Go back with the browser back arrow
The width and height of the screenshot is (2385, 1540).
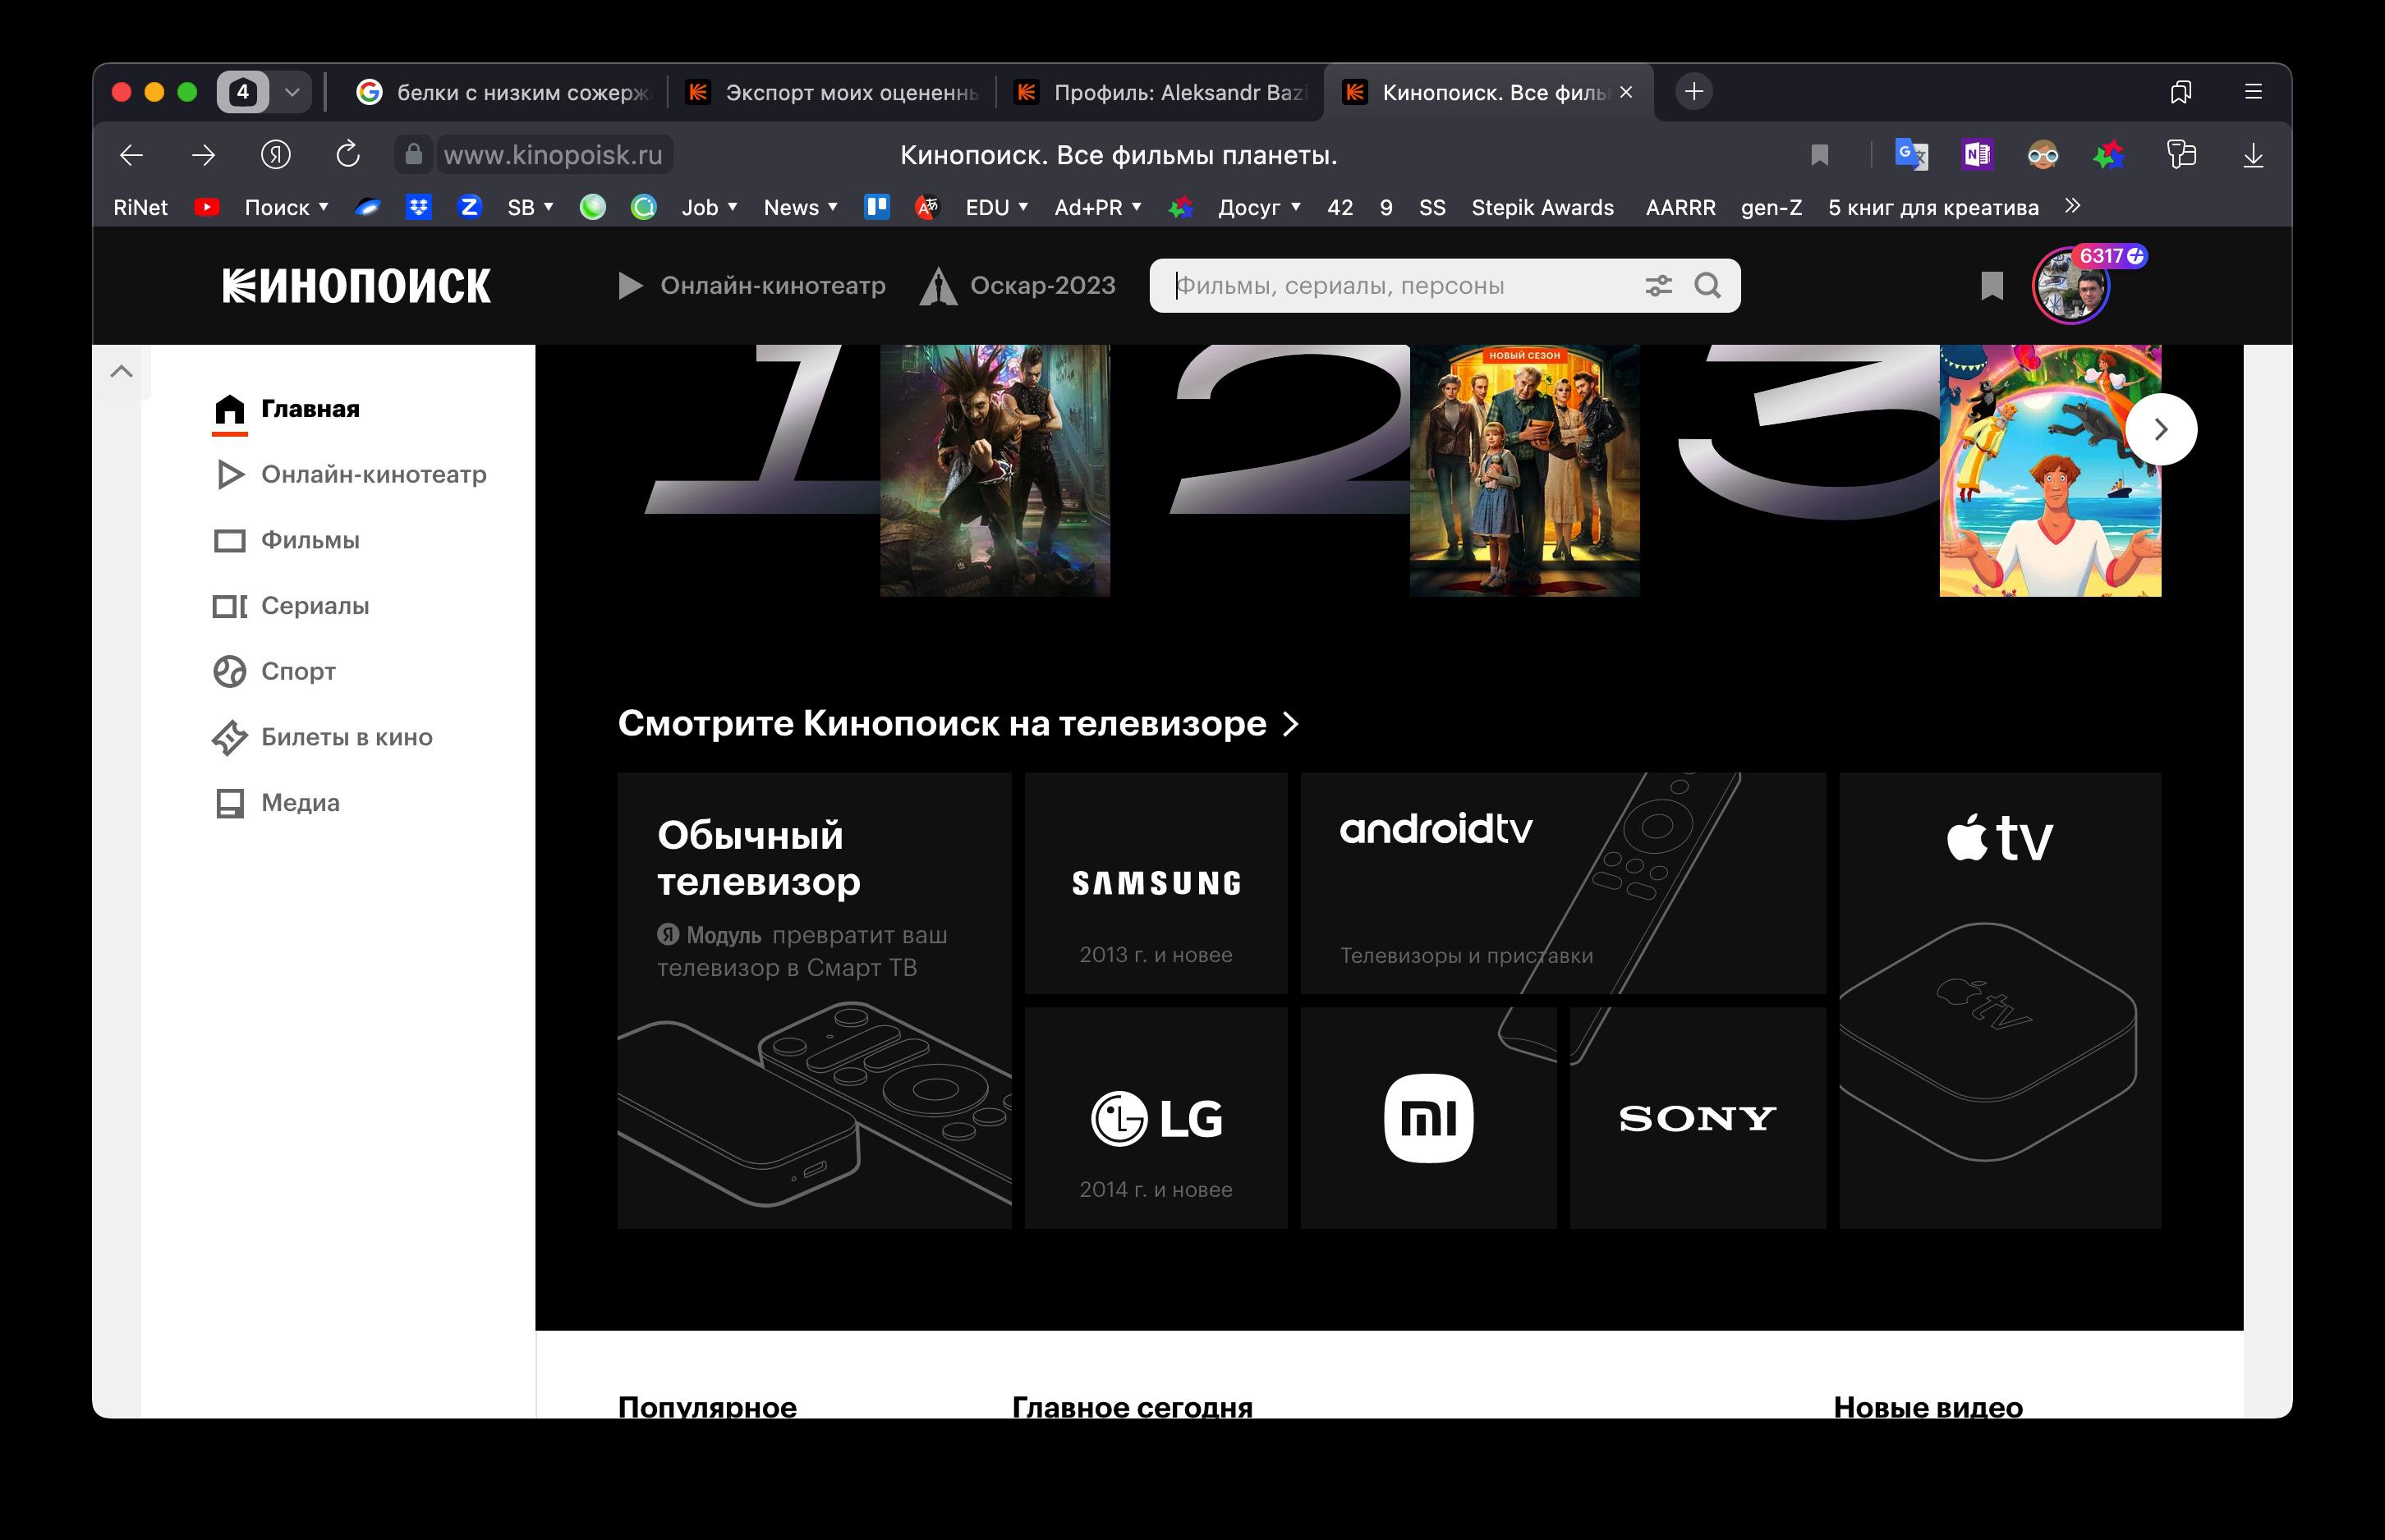point(131,155)
